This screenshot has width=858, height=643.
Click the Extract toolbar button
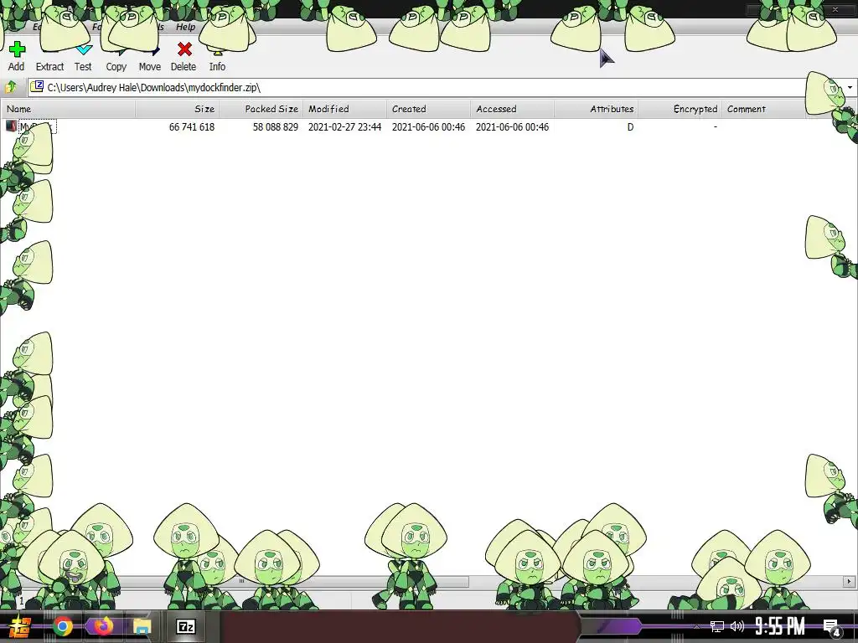point(49,58)
